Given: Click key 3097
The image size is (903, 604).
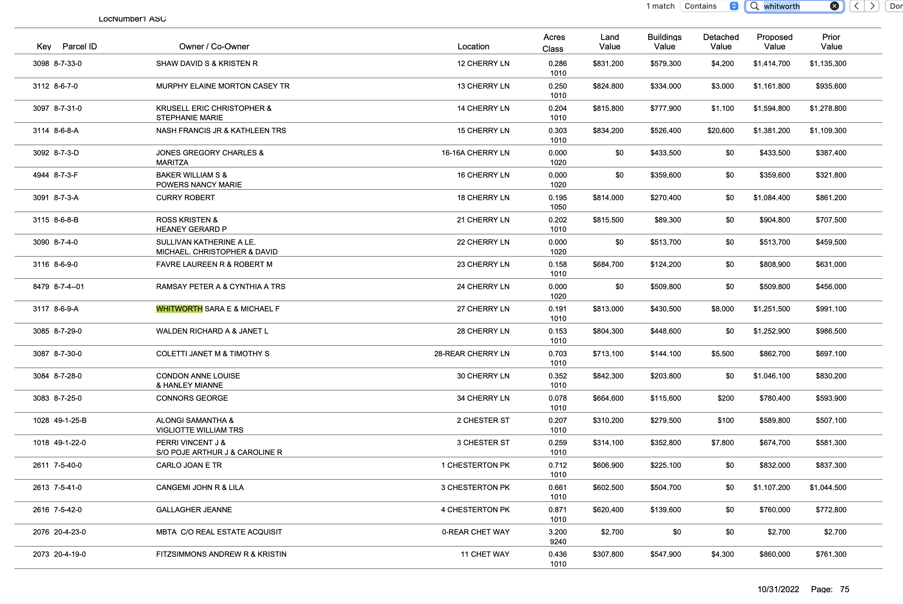Looking at the screenshot, I should click(x=41, y=108).
